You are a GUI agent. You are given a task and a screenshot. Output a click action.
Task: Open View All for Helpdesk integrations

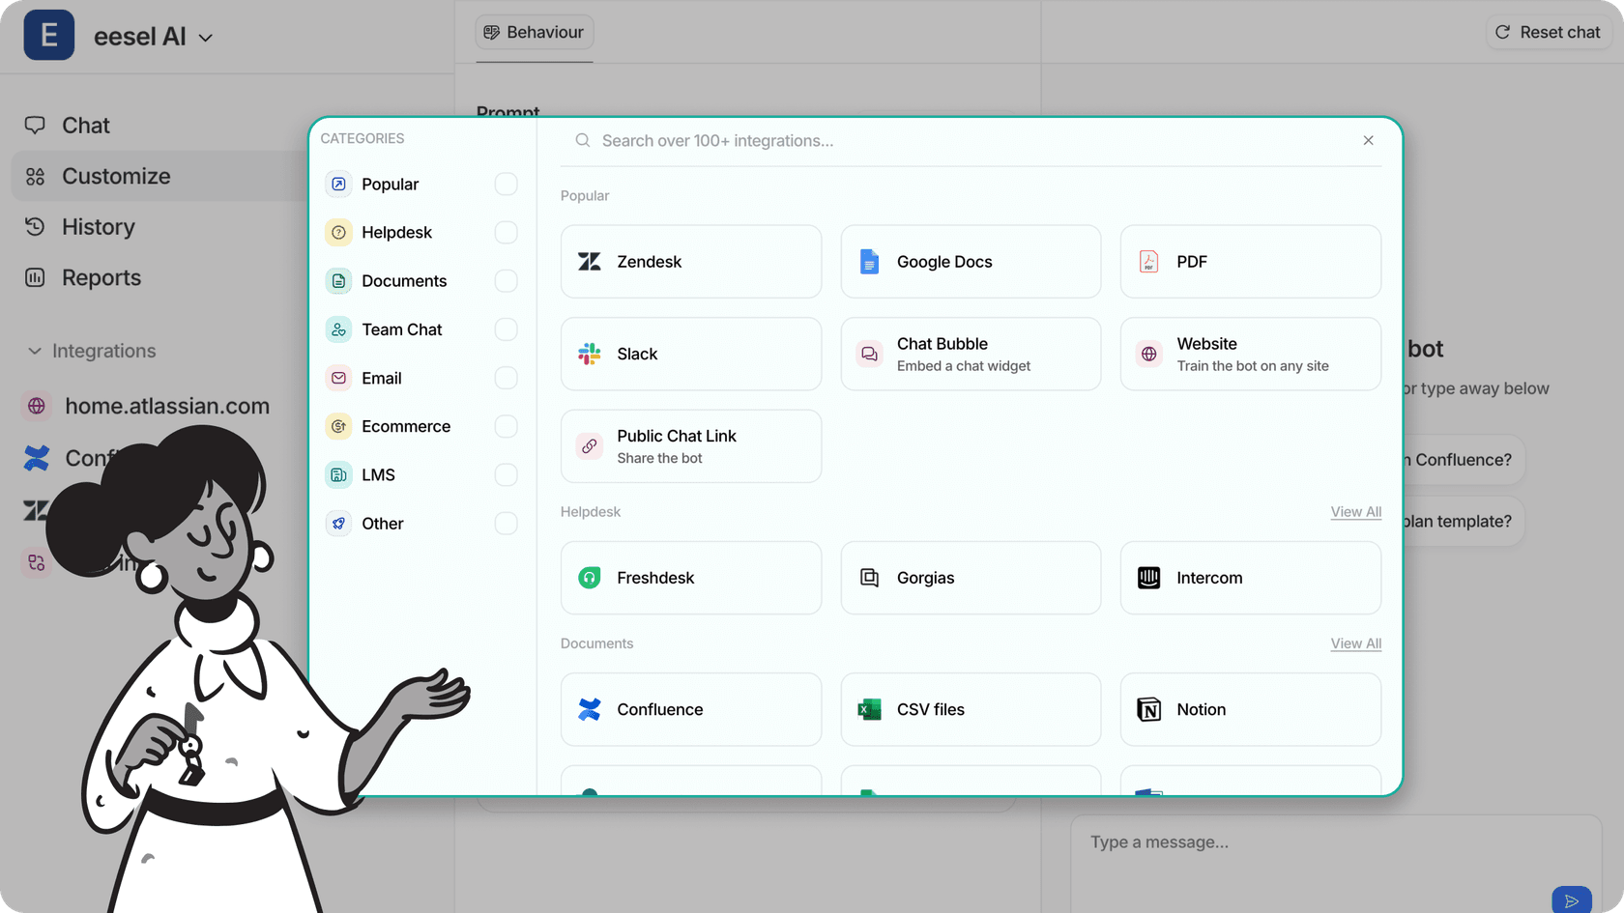tap(1355, 512)
